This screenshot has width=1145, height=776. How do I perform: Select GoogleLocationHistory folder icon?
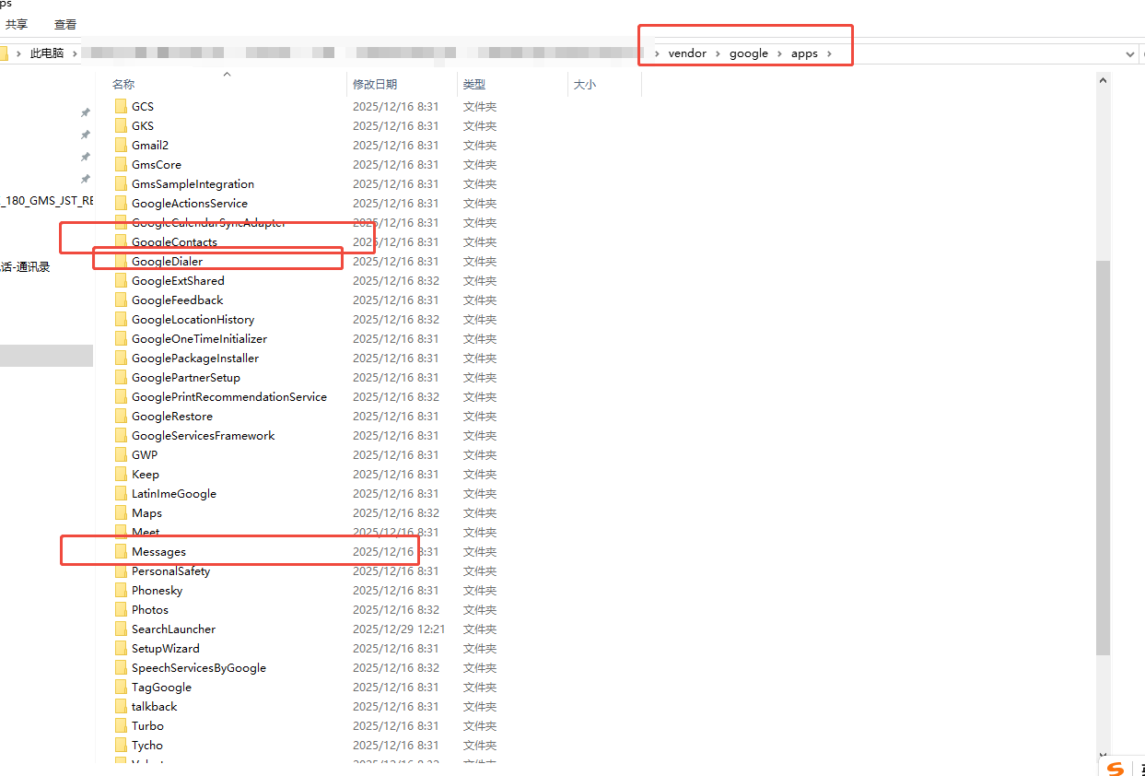coord(121,319)
